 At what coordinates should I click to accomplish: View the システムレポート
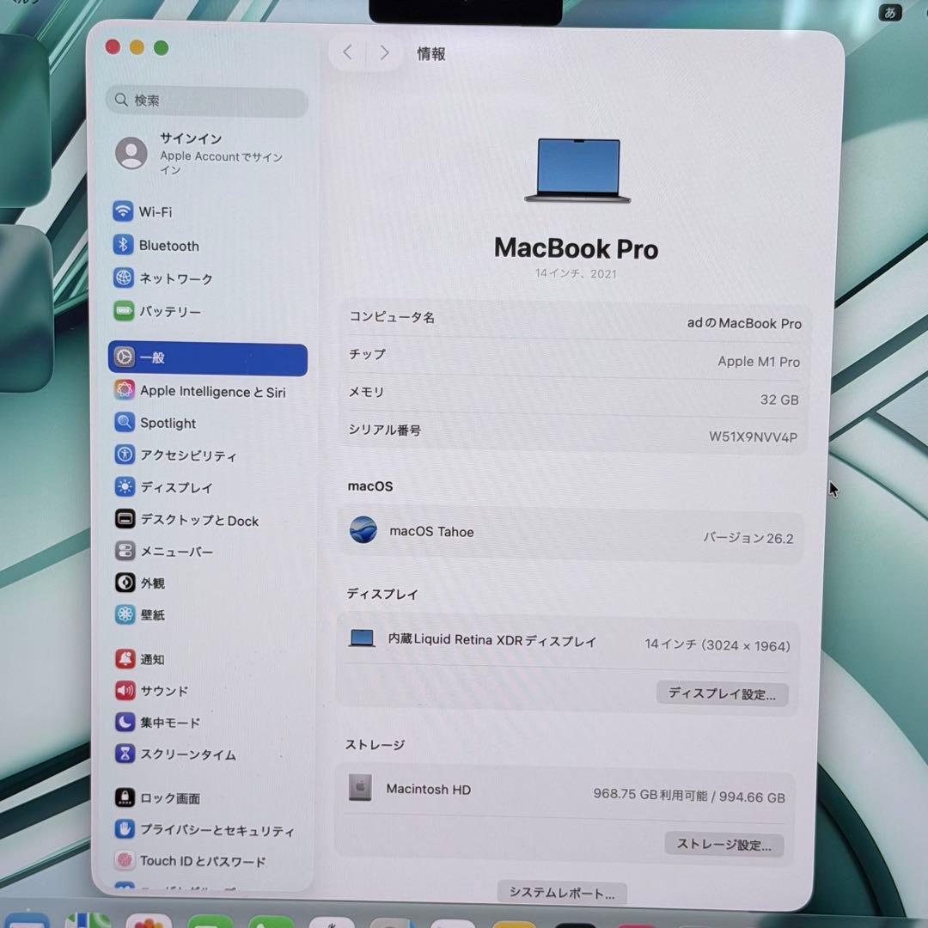(x=561, y=892)
